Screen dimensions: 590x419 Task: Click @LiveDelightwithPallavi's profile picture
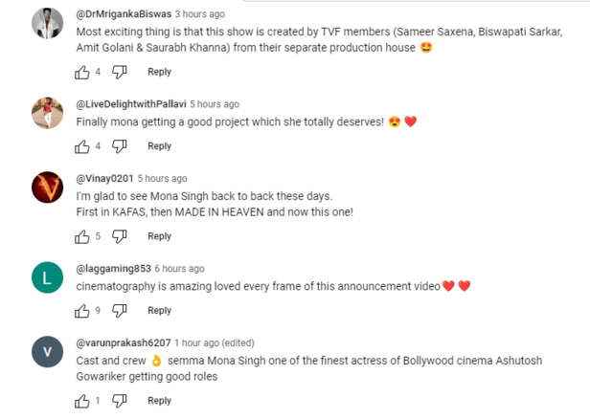[x=47, y=114]
